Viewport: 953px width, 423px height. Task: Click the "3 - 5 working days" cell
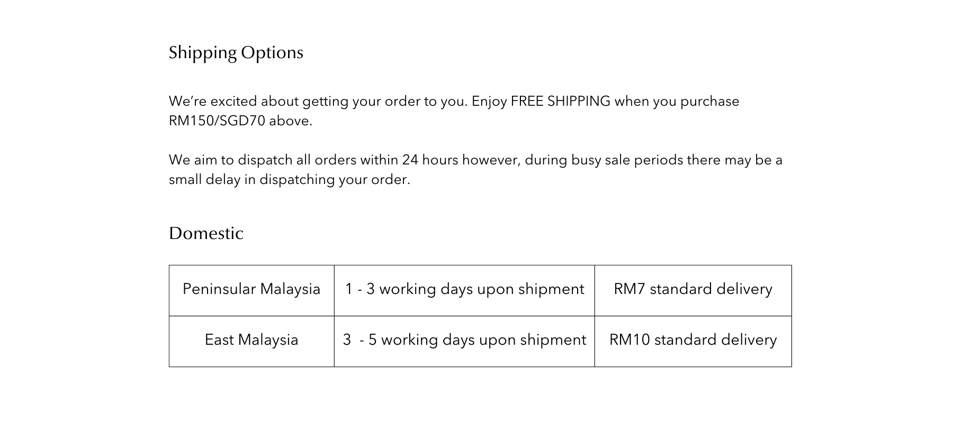click(464, 340)
